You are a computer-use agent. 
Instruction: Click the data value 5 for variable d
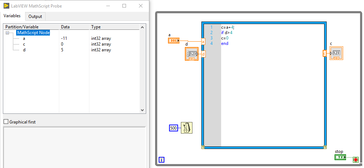pos(62,50)
